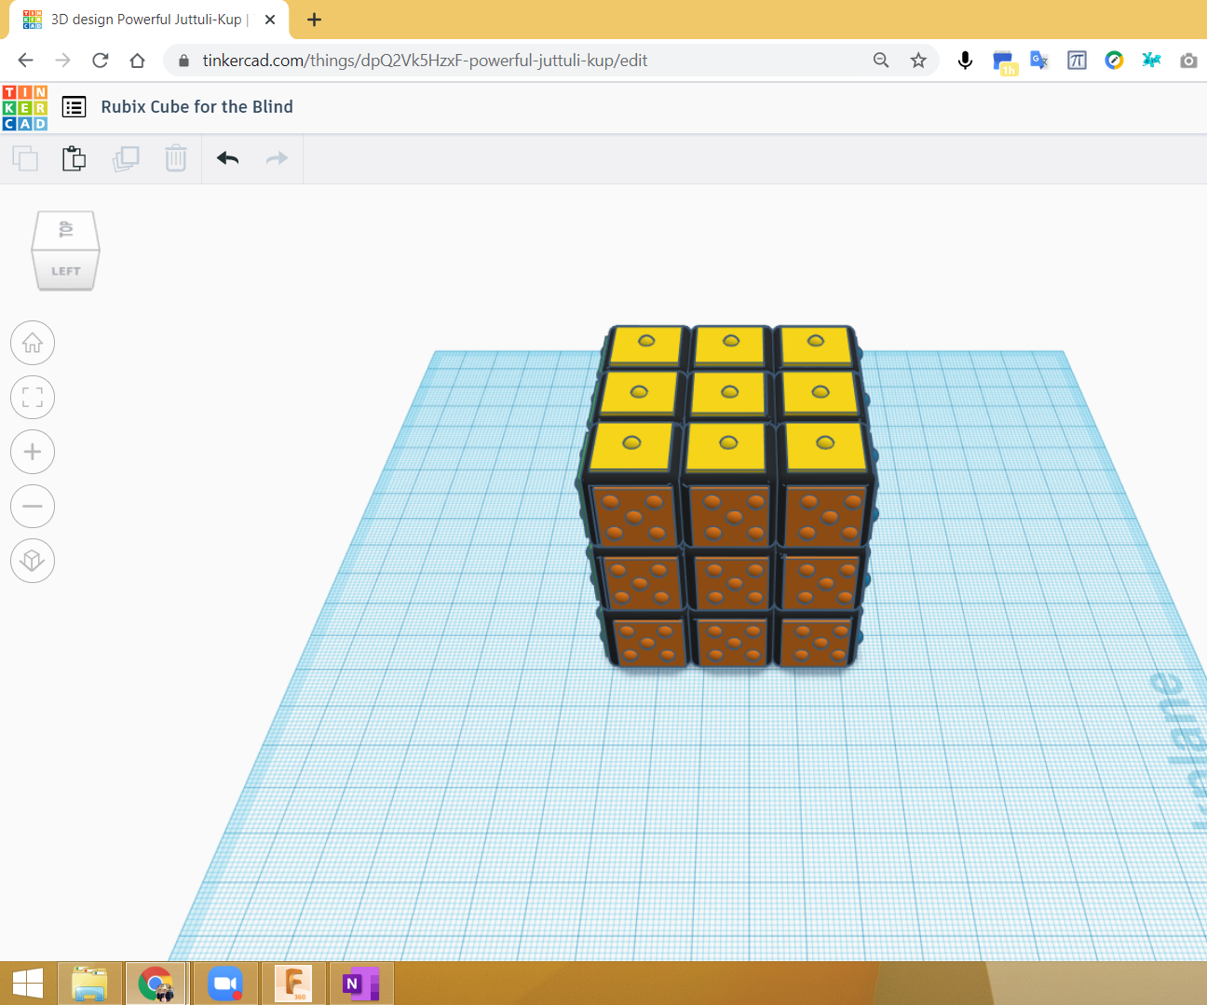Viewport: 1207px width, 1005px height.
Task: Open a new browser tab
Action: click(x=314, y=19)
